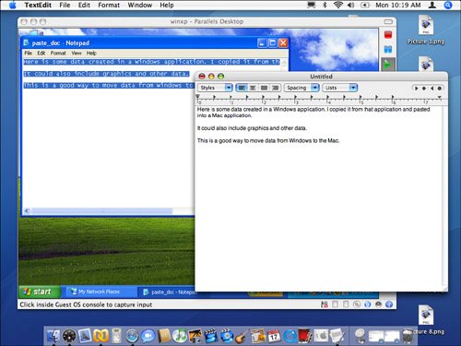Open TextEdit Help menu
This screenshot has width=461, height=346.
click(167, 5)
